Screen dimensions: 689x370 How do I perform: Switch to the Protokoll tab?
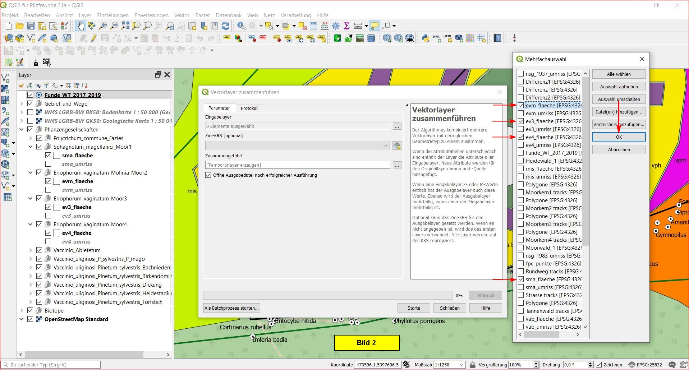249,108
